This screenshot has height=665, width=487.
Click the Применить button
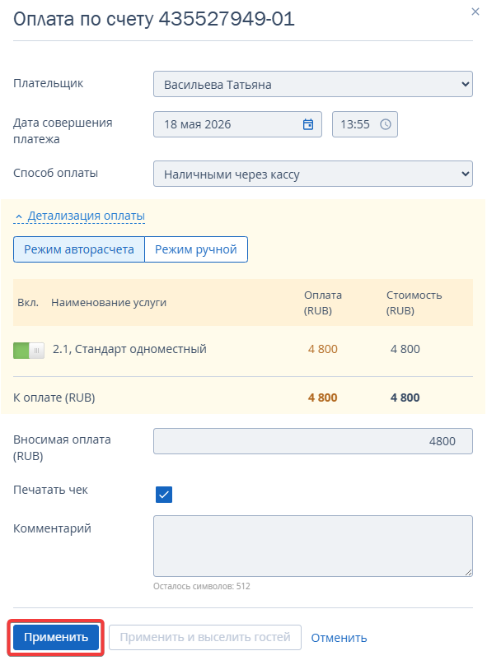[x=56, y=637]
